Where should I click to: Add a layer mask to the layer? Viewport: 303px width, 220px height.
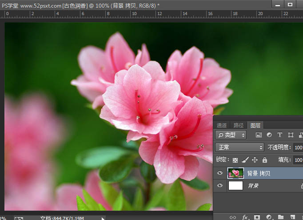coord(257,217)
